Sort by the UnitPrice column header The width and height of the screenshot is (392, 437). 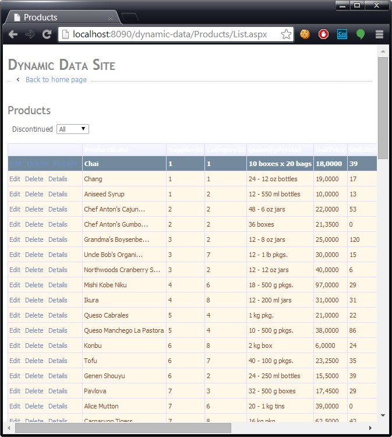point(330,150)
